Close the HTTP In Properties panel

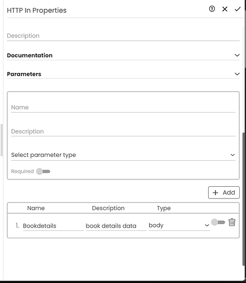point(225,9)
